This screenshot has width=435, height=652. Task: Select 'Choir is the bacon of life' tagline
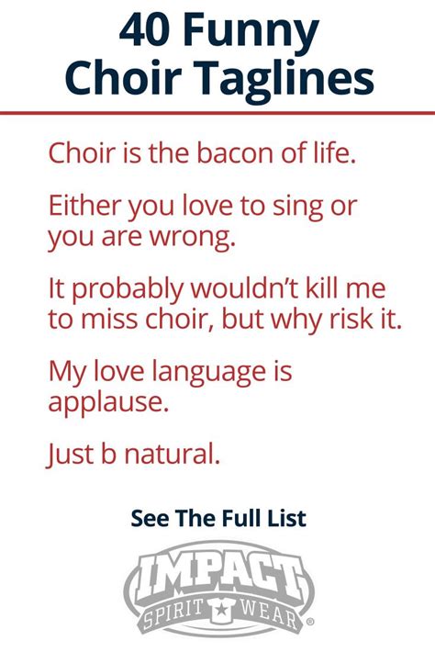(202, 152)
